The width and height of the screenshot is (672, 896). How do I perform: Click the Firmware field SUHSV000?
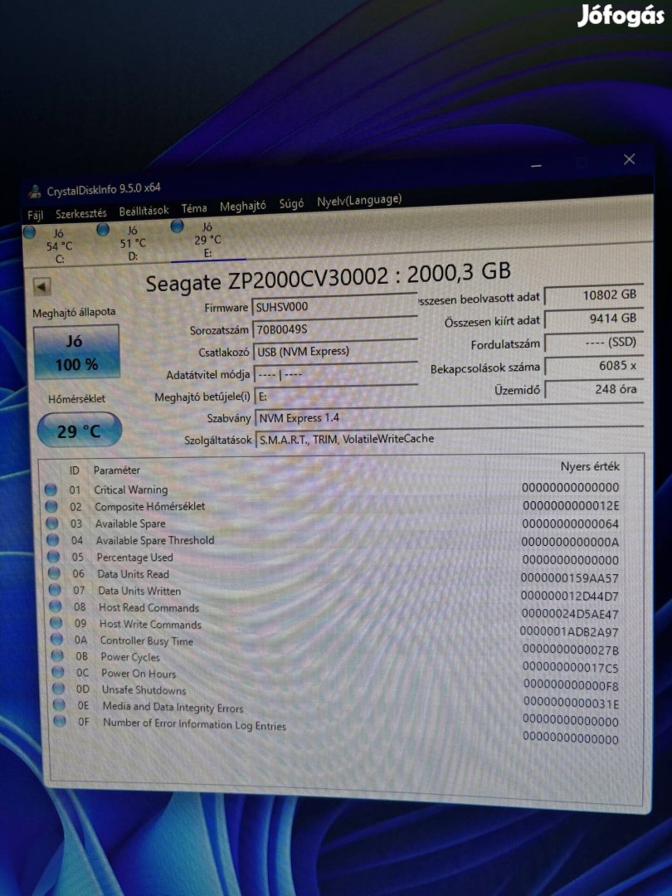(x=334, y=305)
